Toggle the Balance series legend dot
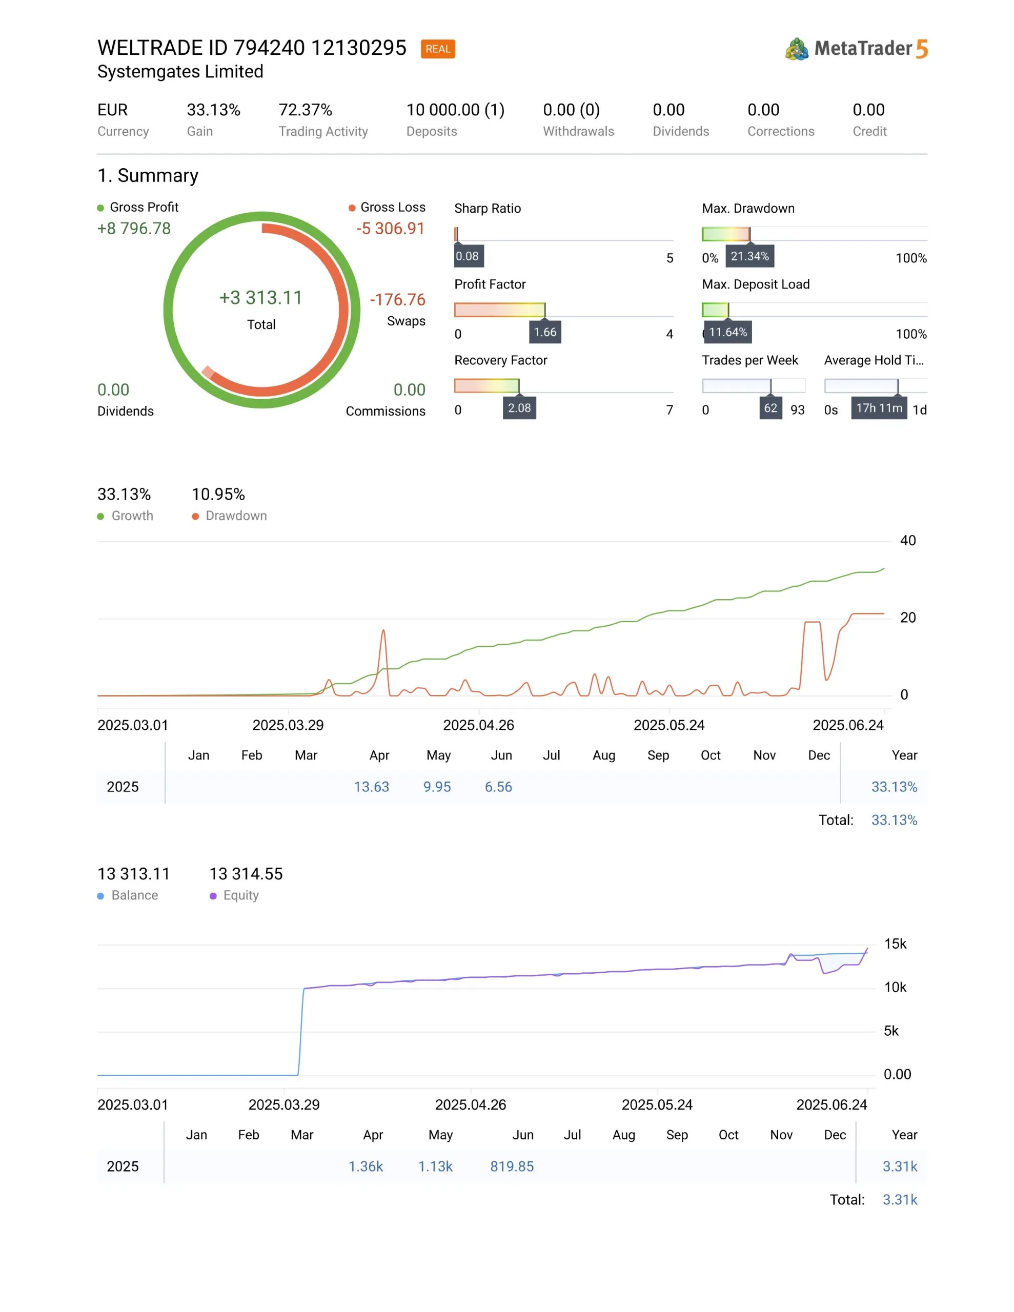1014x1312 pixels. tap(100, 896)
